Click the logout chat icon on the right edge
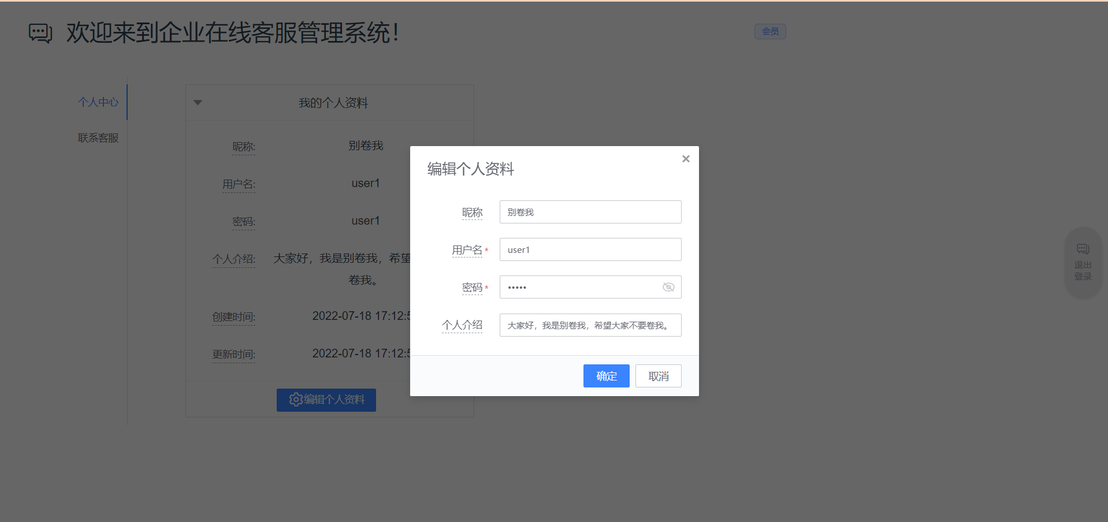Viewport: 1108px width, 522px height. pyautogui.click(x=1083, y=249)
